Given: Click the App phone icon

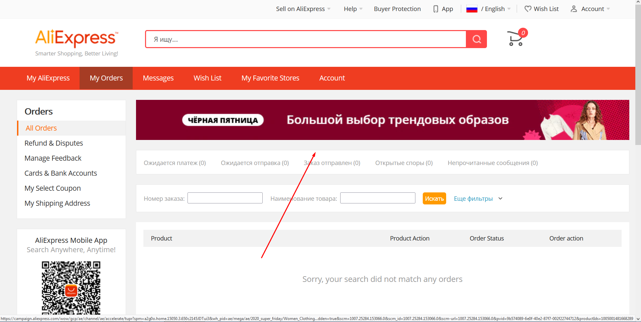Looking at the screenshot, I should [x=436, y=9].
